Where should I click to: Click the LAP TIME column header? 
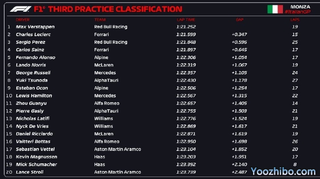[186, 20]
